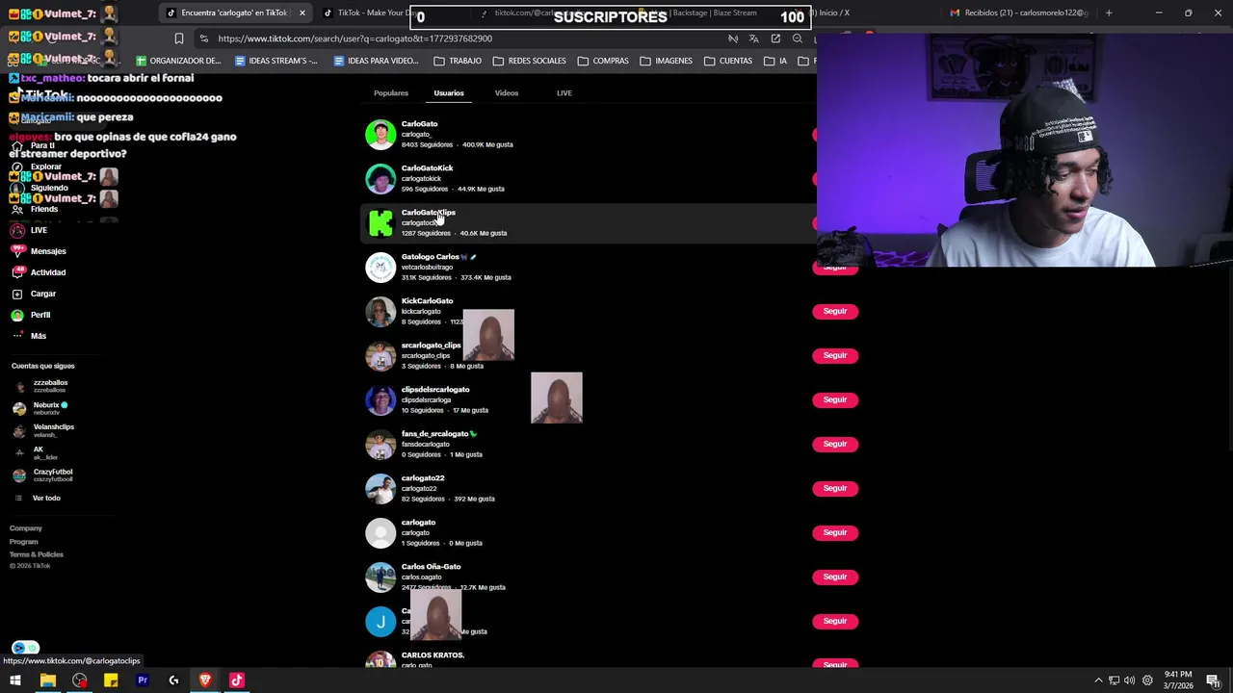Switch to the Populares tab

click(391, 93)
